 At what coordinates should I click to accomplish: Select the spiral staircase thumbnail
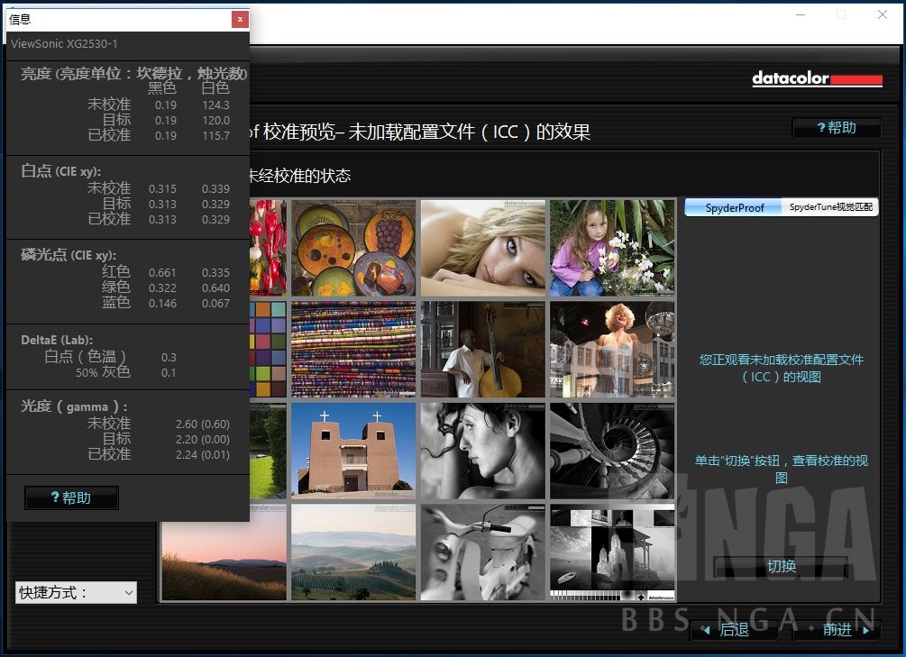tap(611, 452)
